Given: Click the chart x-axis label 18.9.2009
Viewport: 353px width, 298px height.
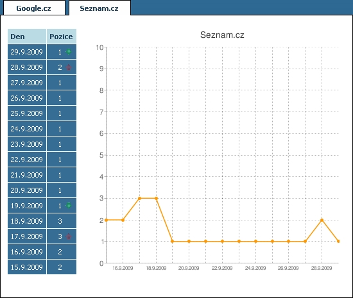Looking at the screenshot, I should (156, 268).
